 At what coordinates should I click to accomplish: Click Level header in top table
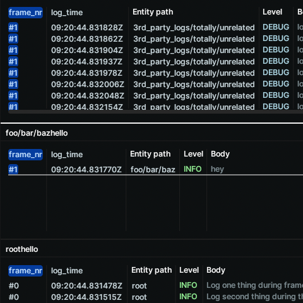[x=272, y=12]
